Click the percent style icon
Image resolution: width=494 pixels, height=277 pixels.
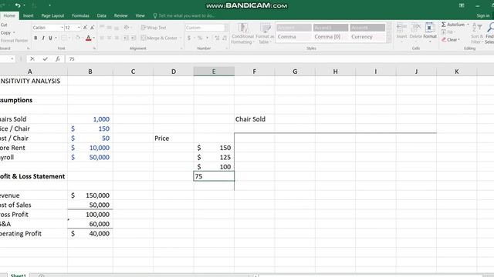[199, 38]
